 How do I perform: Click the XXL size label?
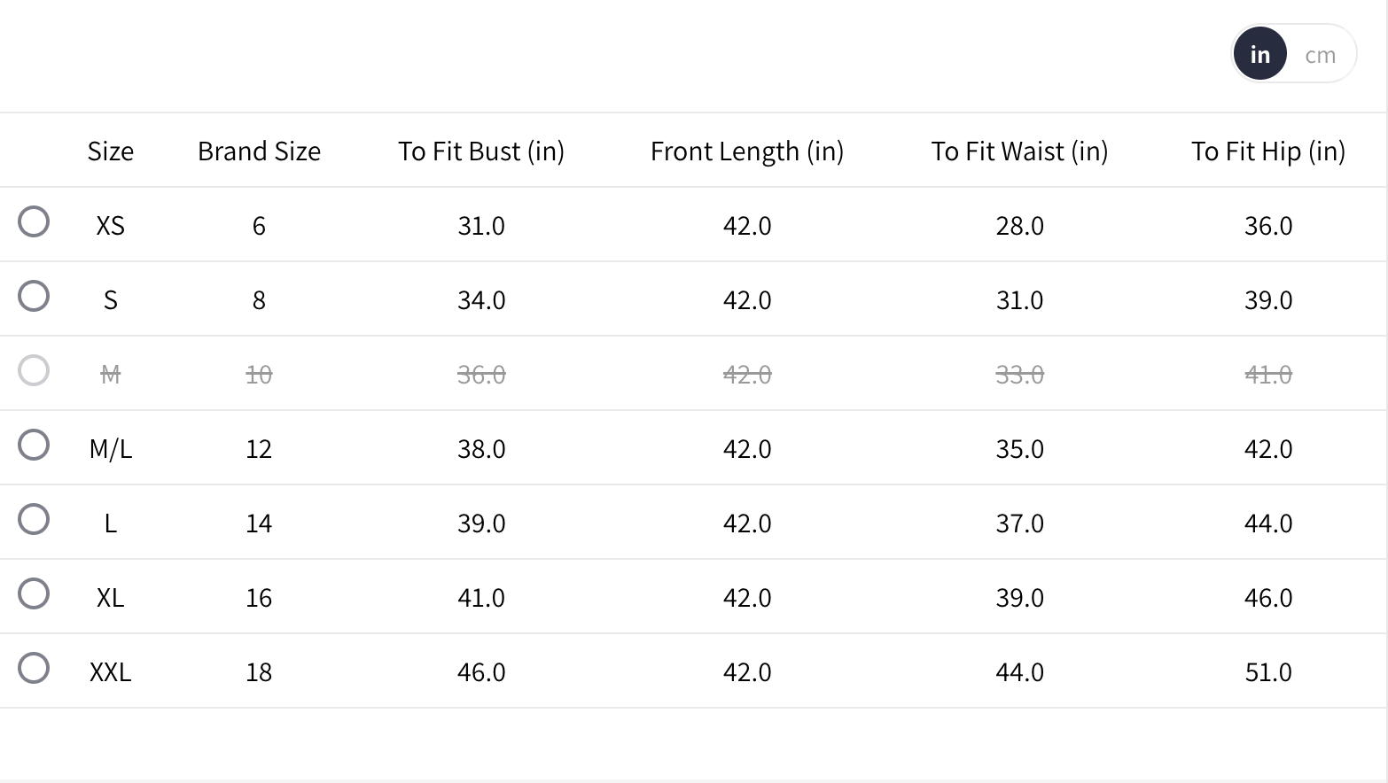111,672
